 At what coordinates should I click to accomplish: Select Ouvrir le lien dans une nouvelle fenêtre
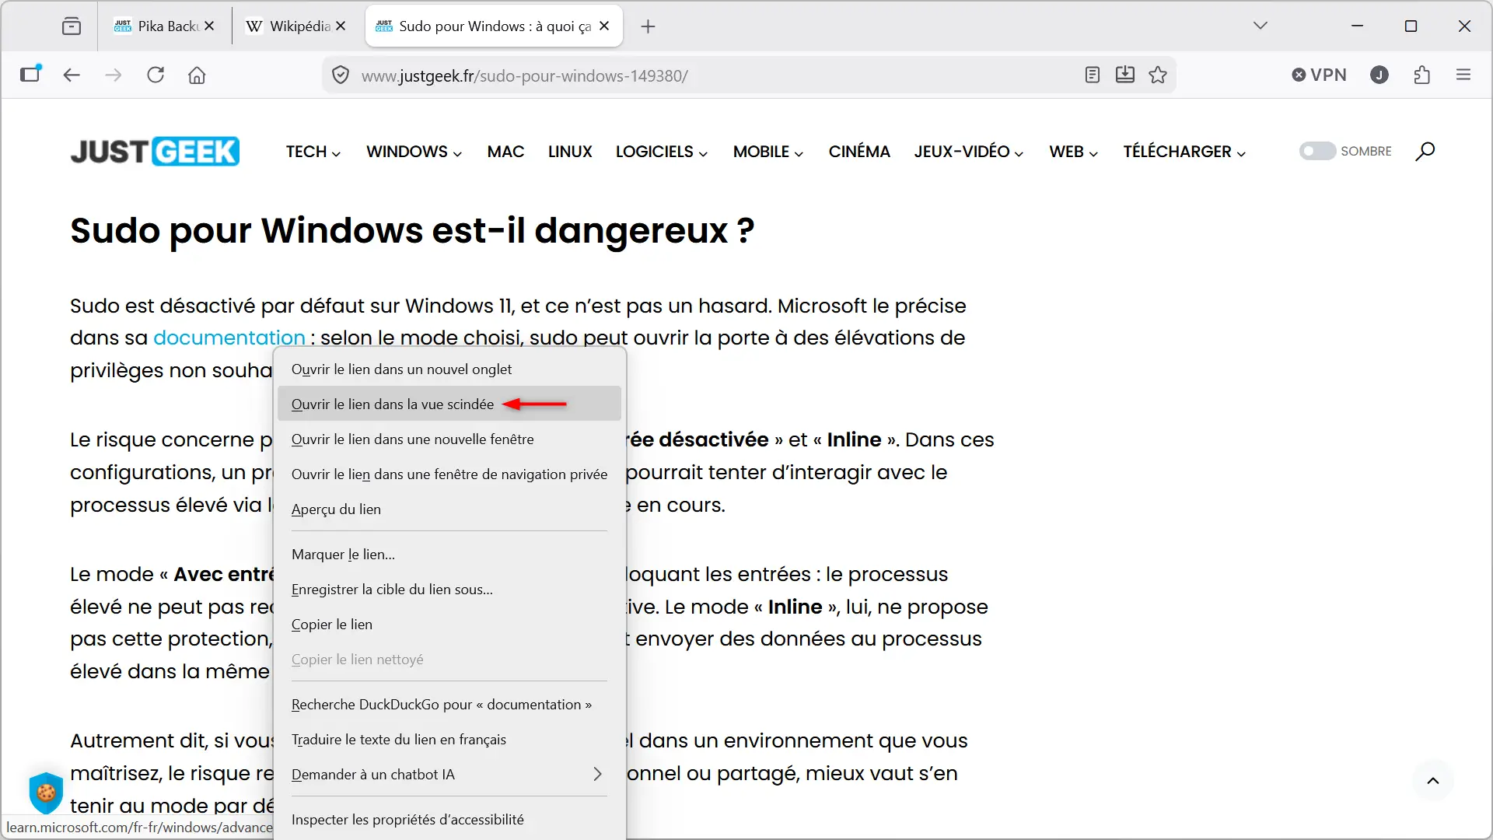tap(449, 439)
